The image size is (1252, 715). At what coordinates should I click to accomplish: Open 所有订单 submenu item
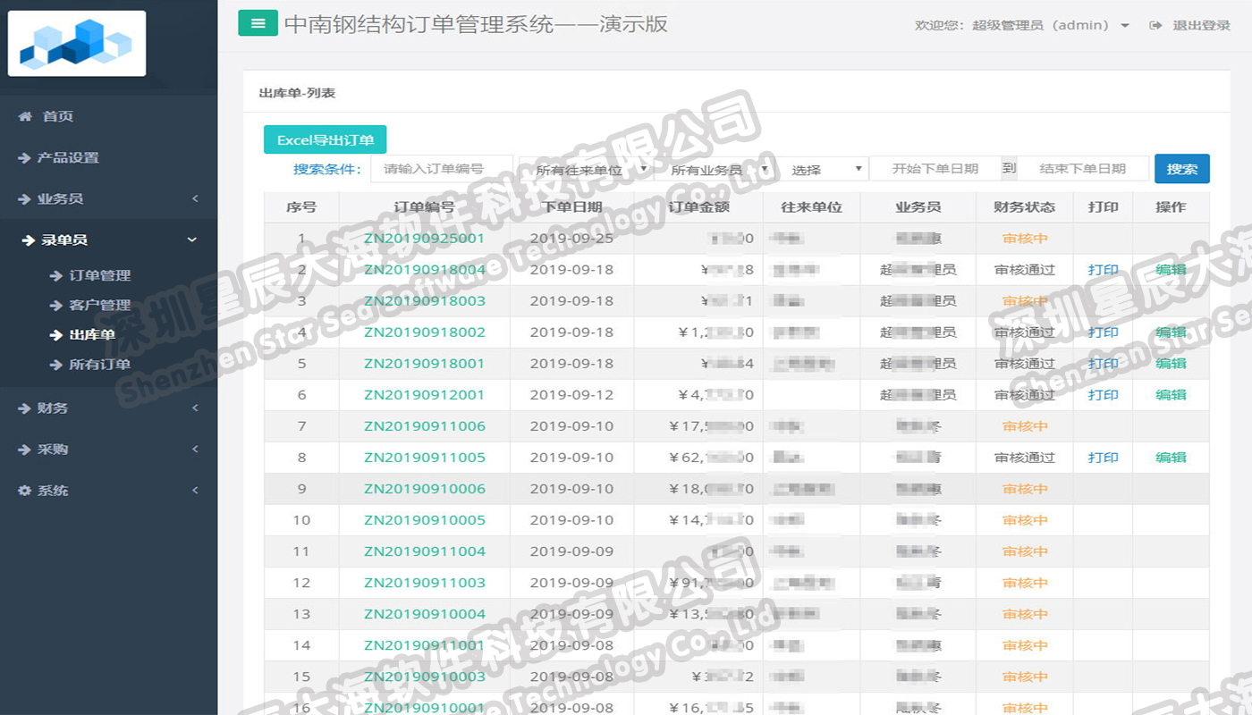pyautogui.click(x=100, y=365)
